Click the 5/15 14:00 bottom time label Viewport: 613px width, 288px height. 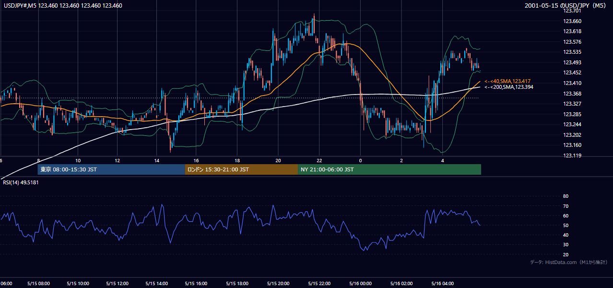click(156, 284)
